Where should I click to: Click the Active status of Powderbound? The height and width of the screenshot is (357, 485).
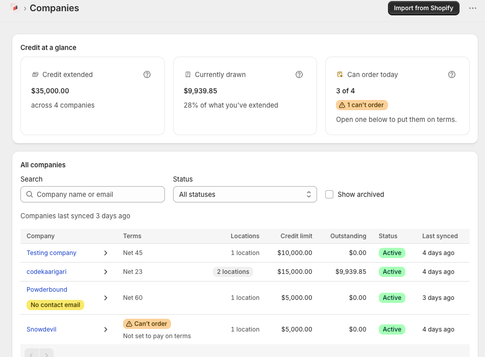pos(392,298)
